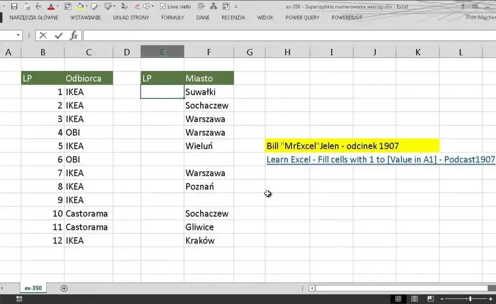The width and height of the screenshot is (496, 304).
Task: Switch to Normal view icon
Action: [x=398, y=298]
